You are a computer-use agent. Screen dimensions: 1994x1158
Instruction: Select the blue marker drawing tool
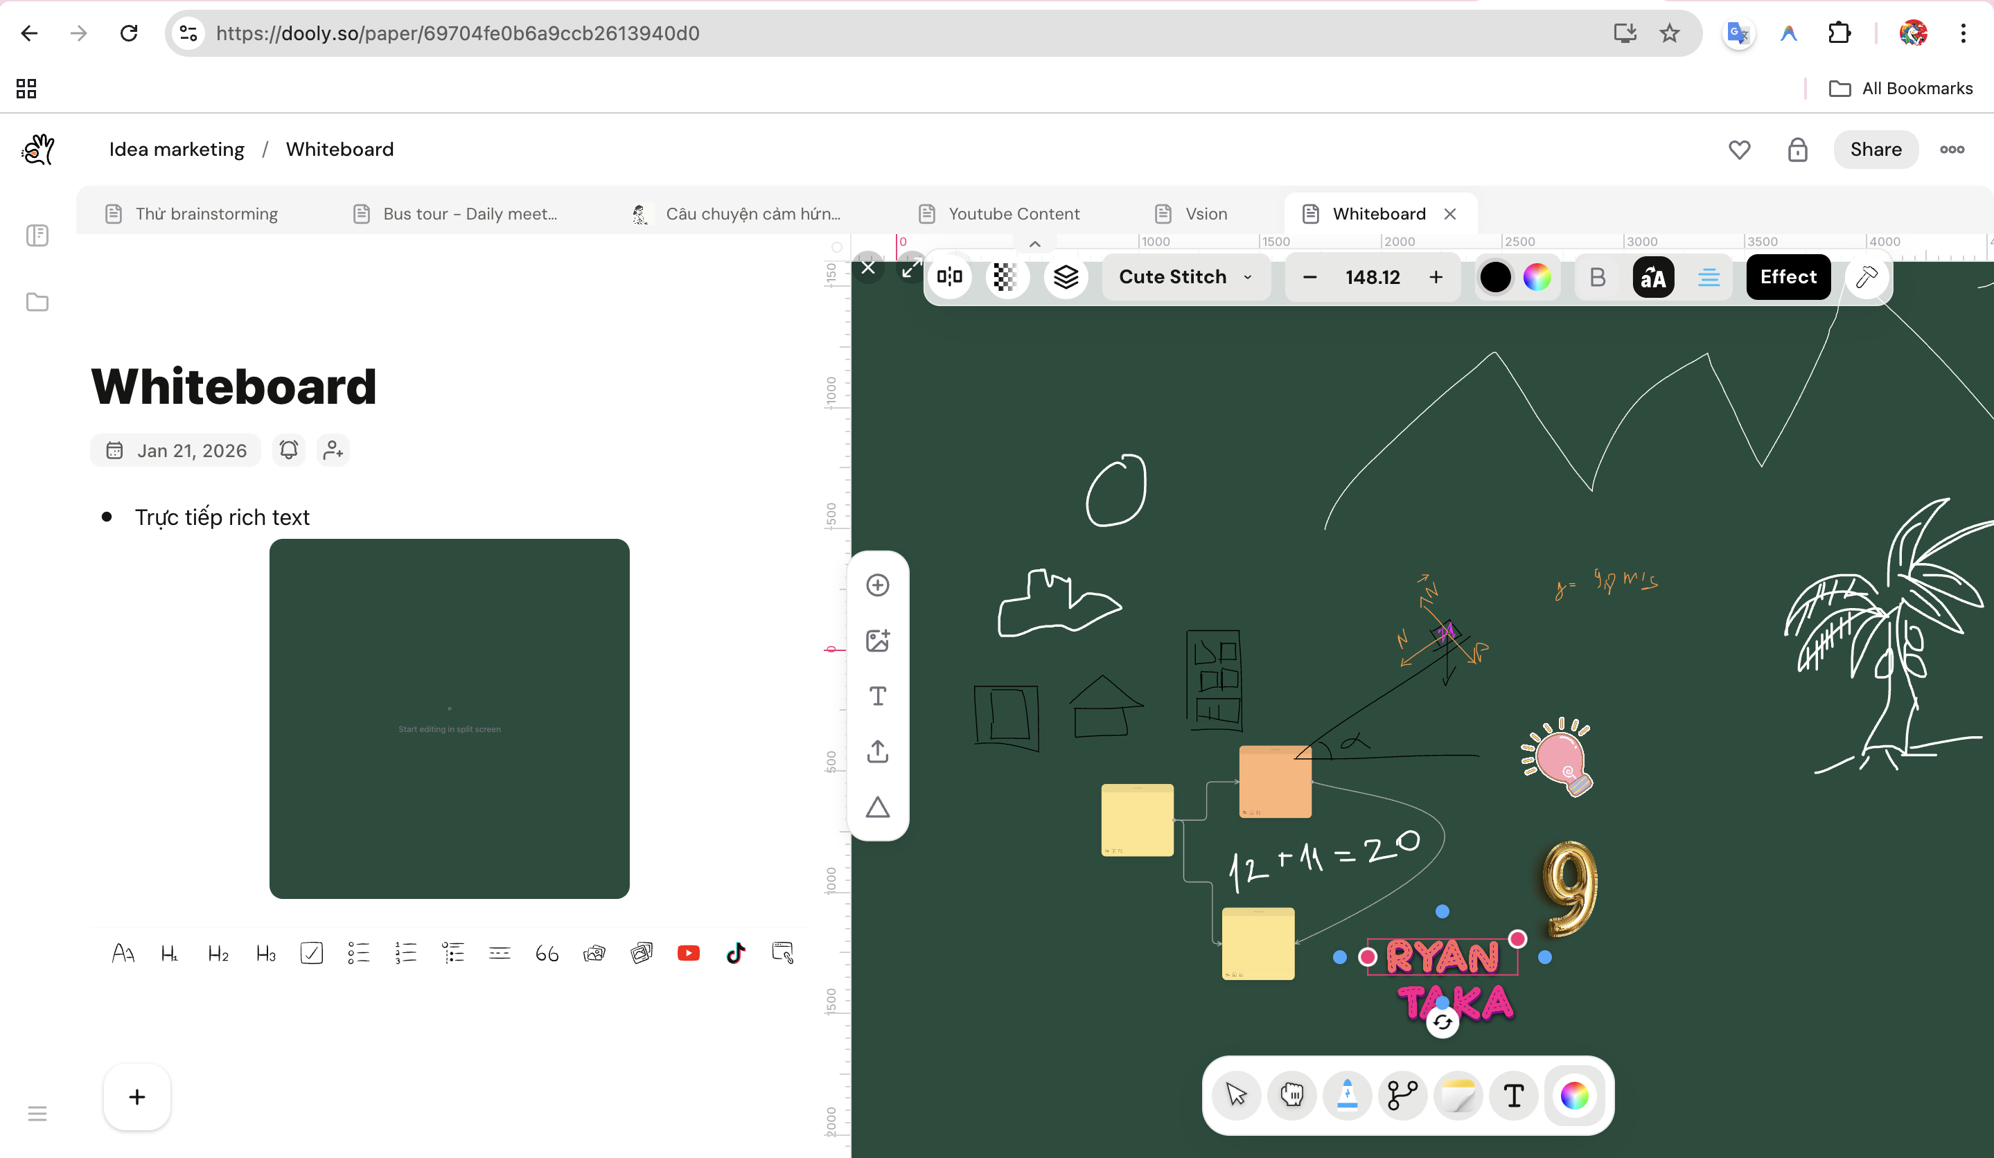[1347, 1096]
